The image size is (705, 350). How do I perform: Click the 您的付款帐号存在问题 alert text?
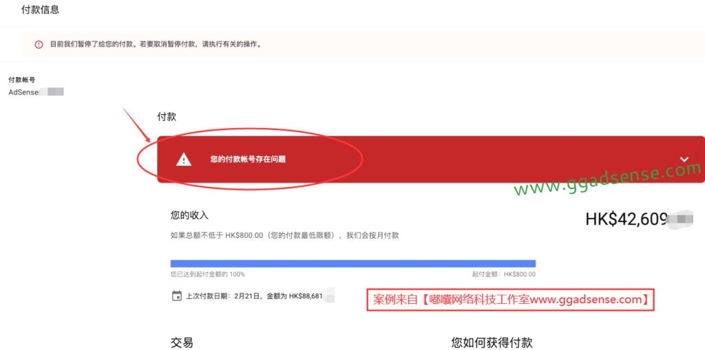tap(248, 159)
